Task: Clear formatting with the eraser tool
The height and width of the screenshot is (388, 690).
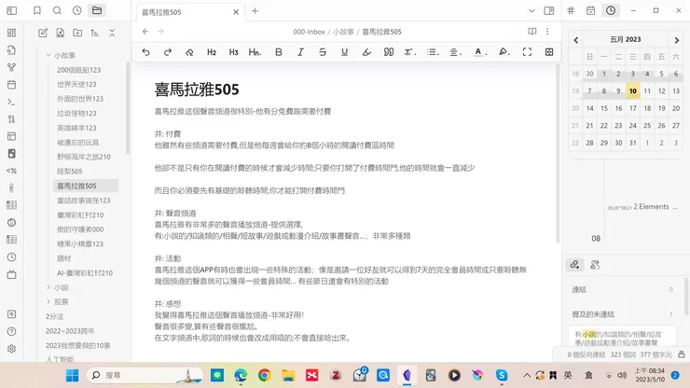Action: 189,52
